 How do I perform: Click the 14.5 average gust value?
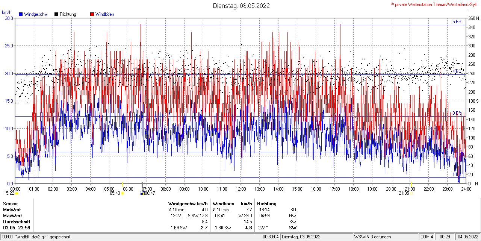(x=248, y=221)
